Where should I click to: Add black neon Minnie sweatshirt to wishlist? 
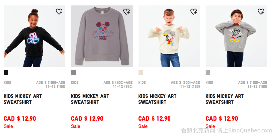pyautogui.click(x=59, y=12)
